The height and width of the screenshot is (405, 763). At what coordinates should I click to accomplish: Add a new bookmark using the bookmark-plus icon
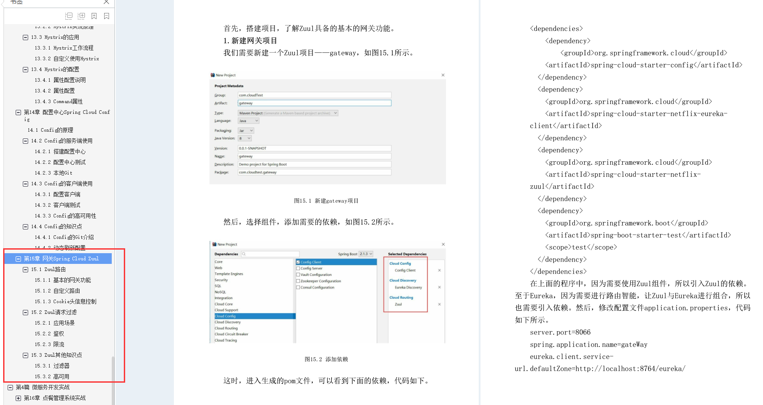[94, 16]
